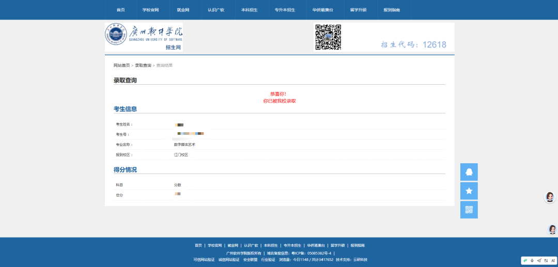Click the 录取查询 section heading
558x267 pixels.
125,81
